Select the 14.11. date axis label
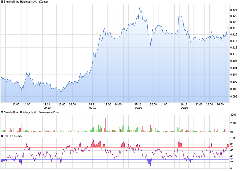 click(92, 104)
